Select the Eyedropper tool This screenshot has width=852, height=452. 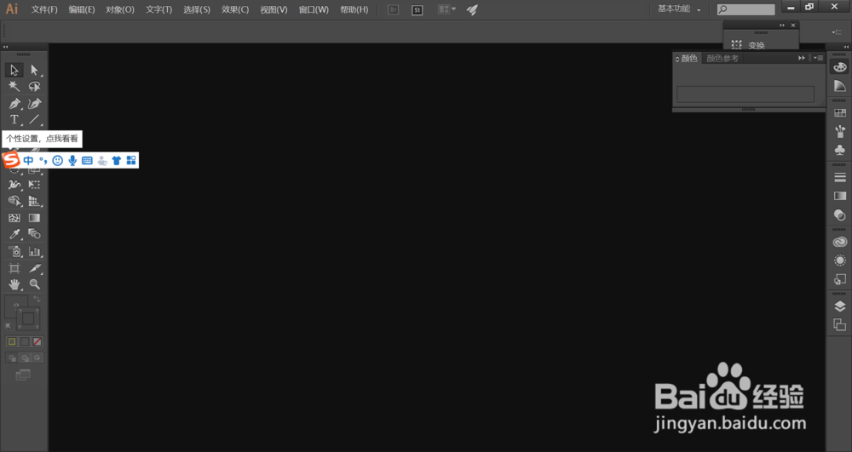(14, 234)
